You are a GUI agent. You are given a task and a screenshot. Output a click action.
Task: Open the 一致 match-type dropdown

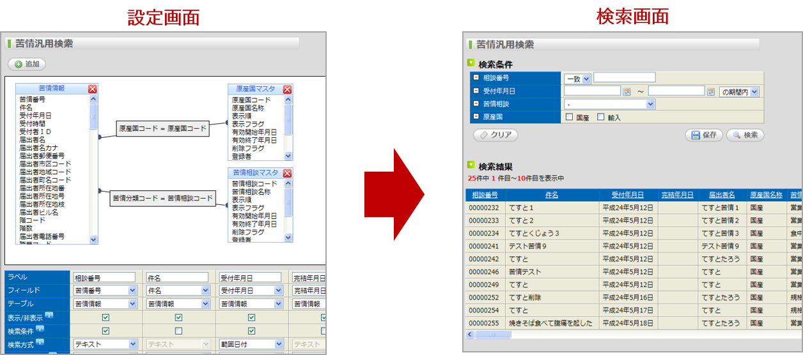click(x=577, y=79)
